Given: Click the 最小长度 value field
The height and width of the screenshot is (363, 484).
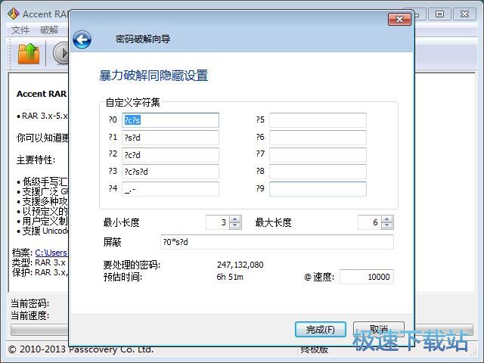Looking at the screenshot, I should click(x=218, y=222).
